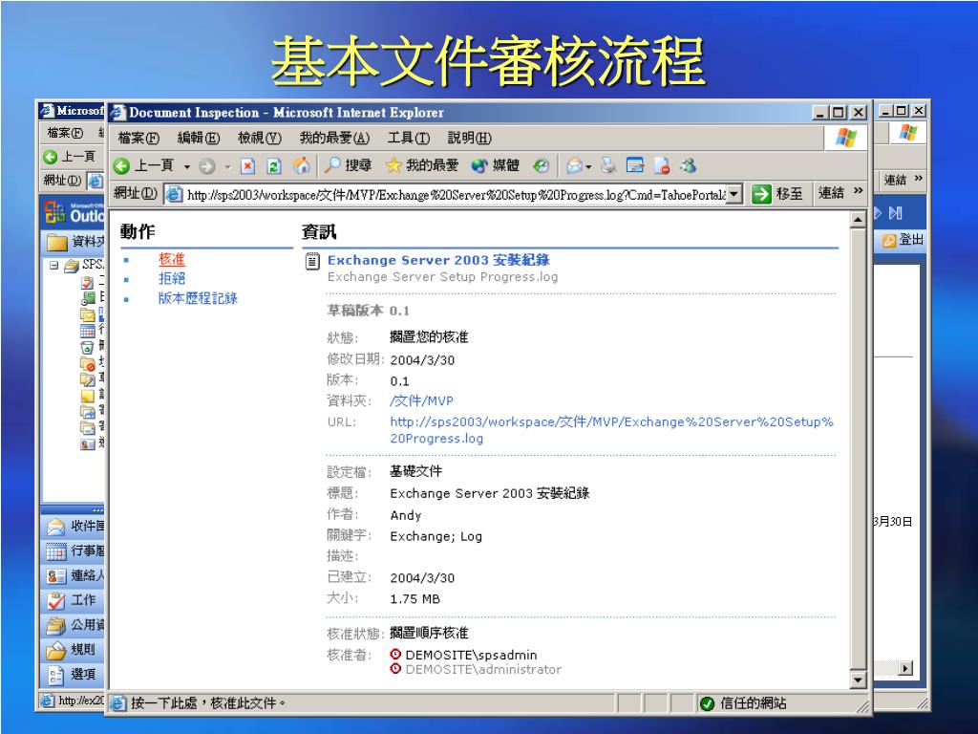Open the 編輯(E) menu

point(199,138)
